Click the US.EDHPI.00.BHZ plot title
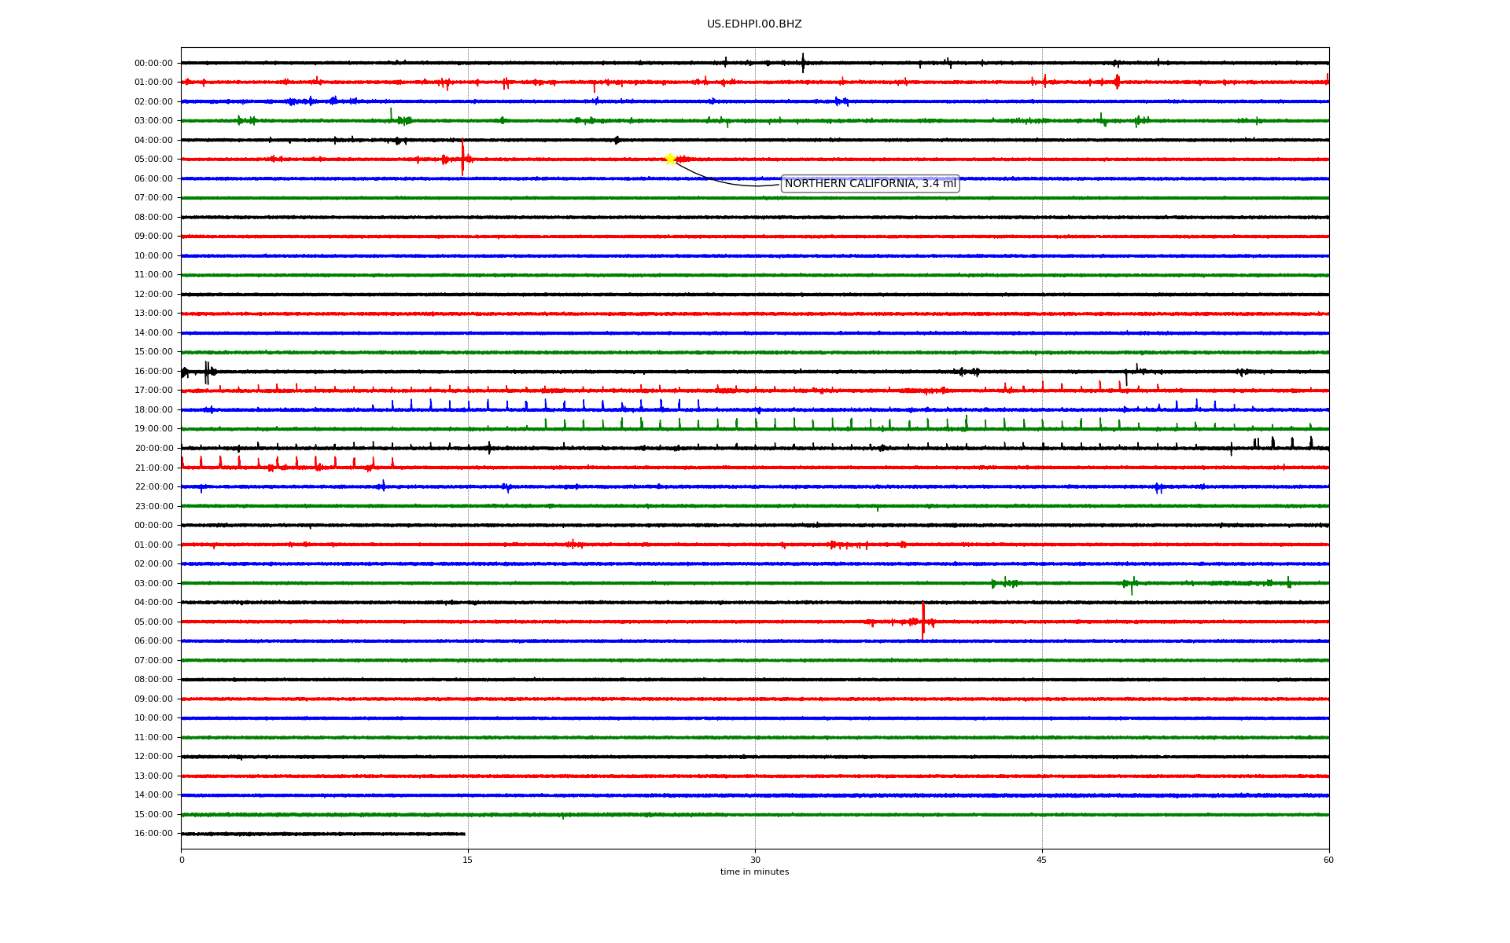This screenshot has height=943, width=1510. pyautogui.click(x=754, y=24)
